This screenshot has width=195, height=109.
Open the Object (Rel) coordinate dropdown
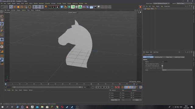(115, 100)
